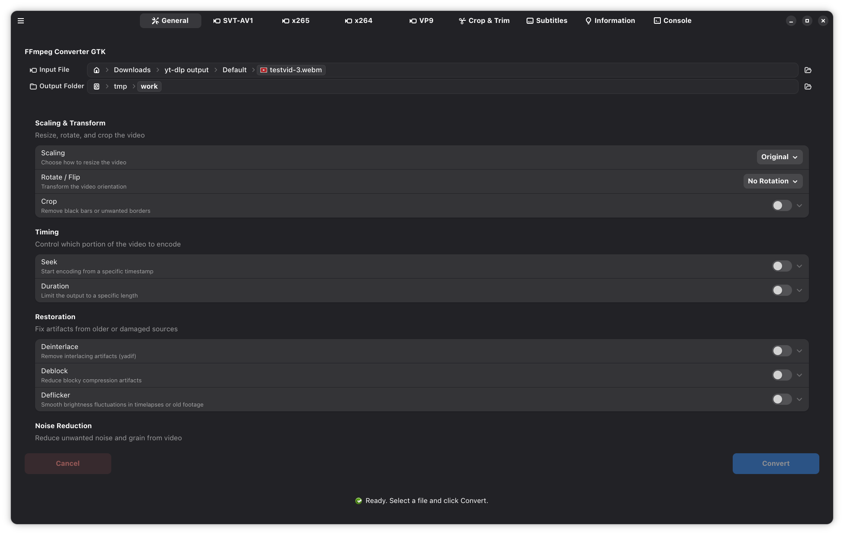Screen dimensions: 844x535
Task: Click the Output Folder browse folder icon
Action: point(808,86)
